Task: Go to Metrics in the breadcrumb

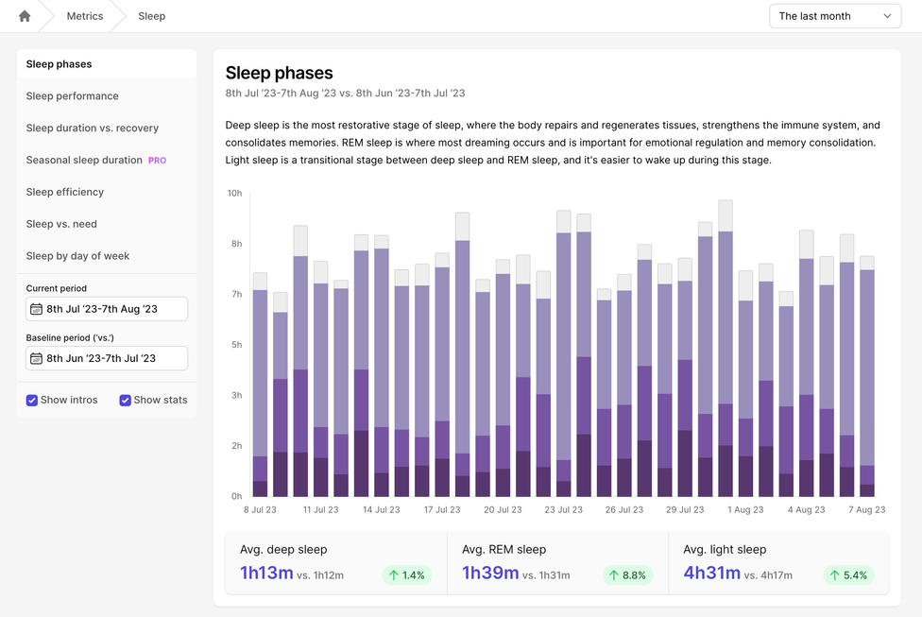Action: pyautogui.click(x=85, y=16)
